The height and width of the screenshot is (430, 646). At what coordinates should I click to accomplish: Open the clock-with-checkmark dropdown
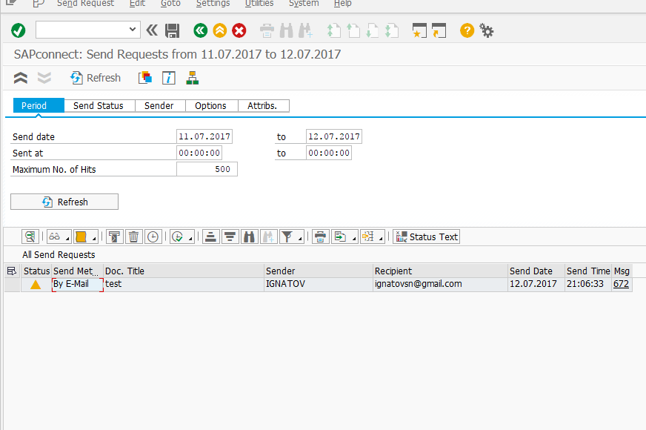click(x=182, y=236)
